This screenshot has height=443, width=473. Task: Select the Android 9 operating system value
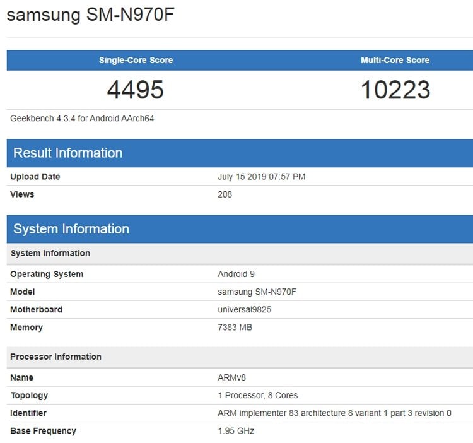pos(237,274)
